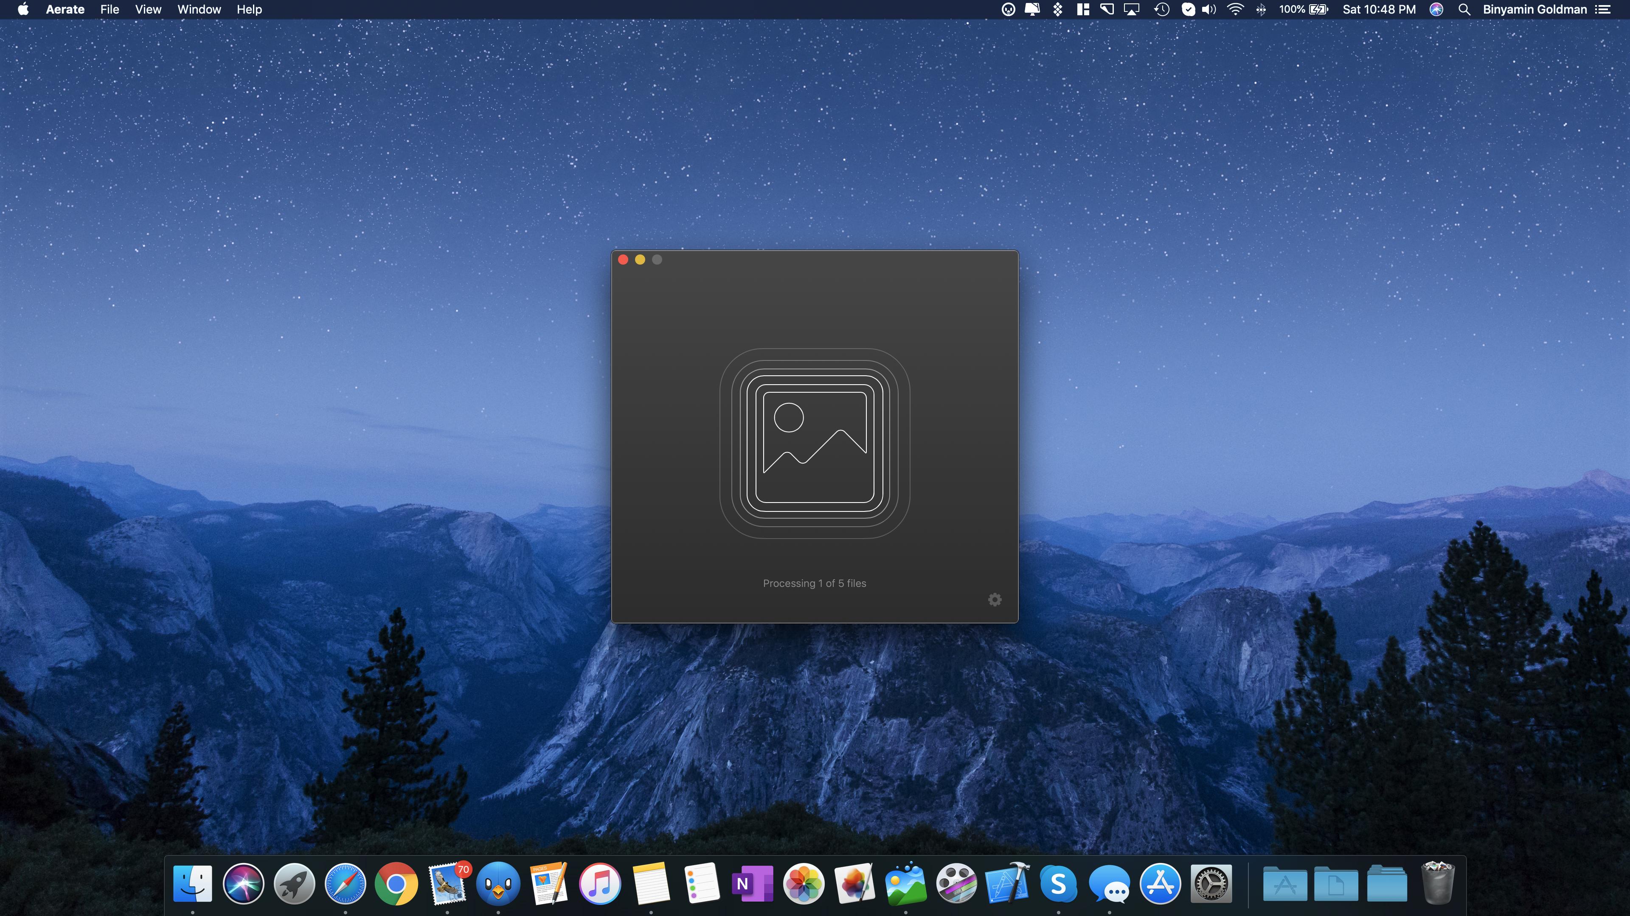The height and width of the screenshot is (916, 1630).
Task: Click the AirPlay display icon
Action: [1131, 9]
